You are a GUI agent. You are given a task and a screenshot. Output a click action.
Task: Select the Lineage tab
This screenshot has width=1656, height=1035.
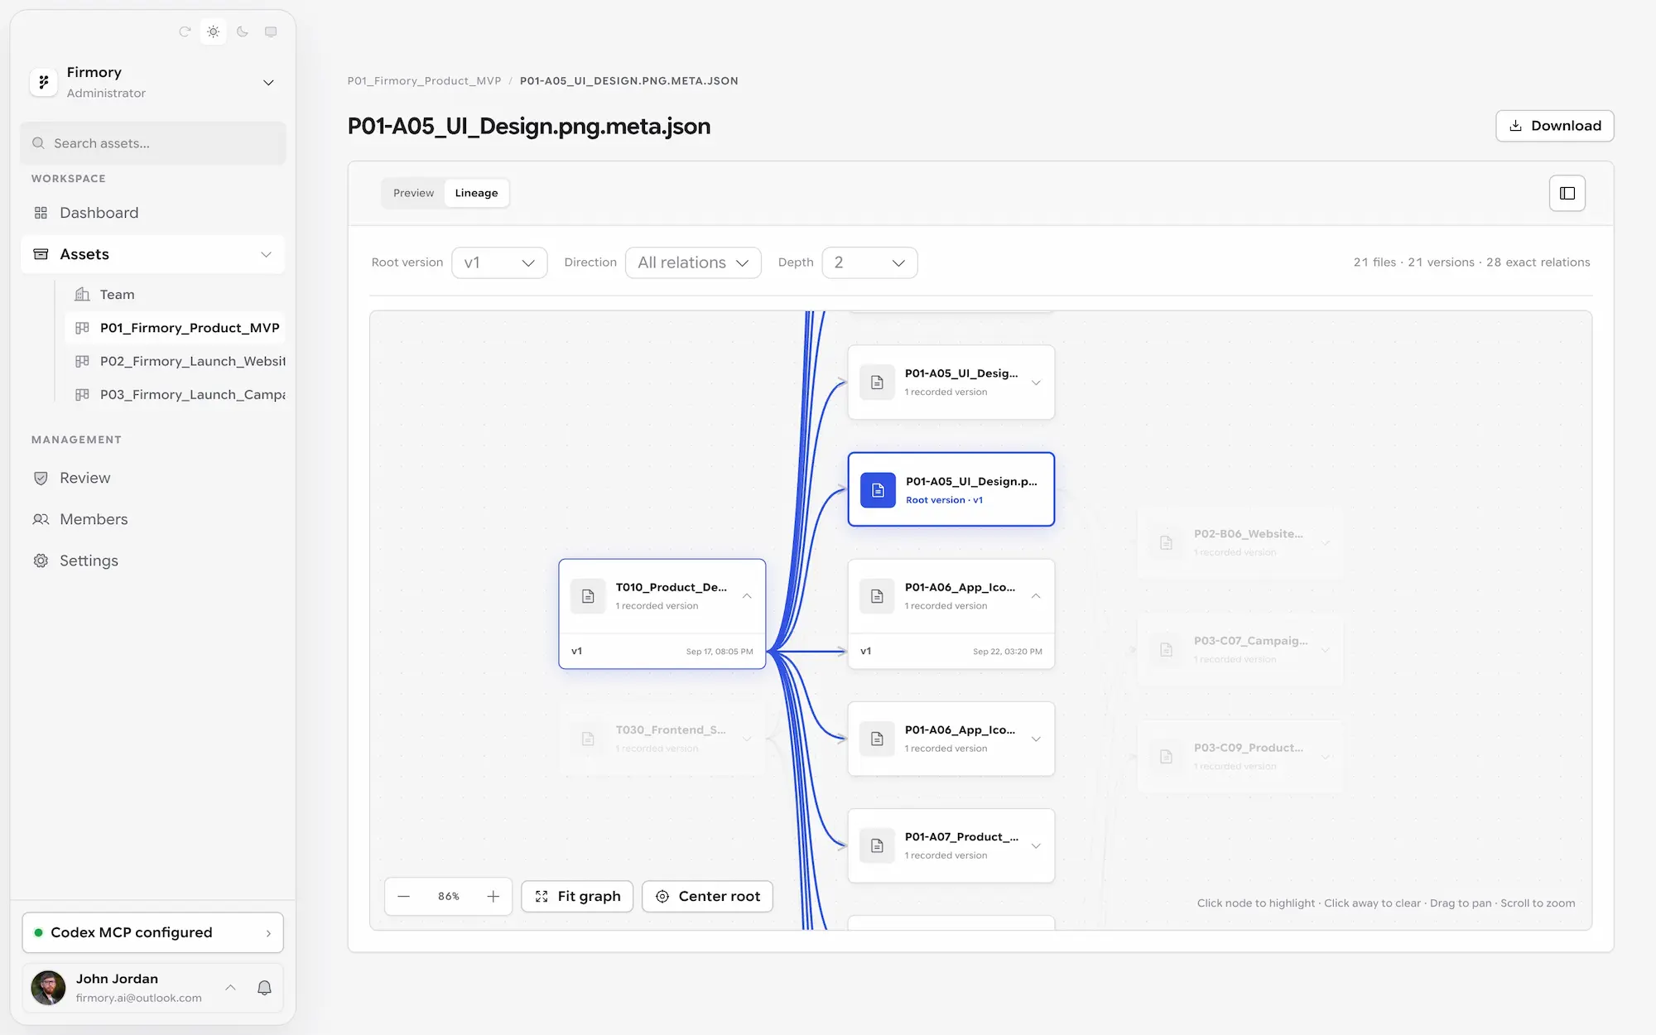point(476,193)
